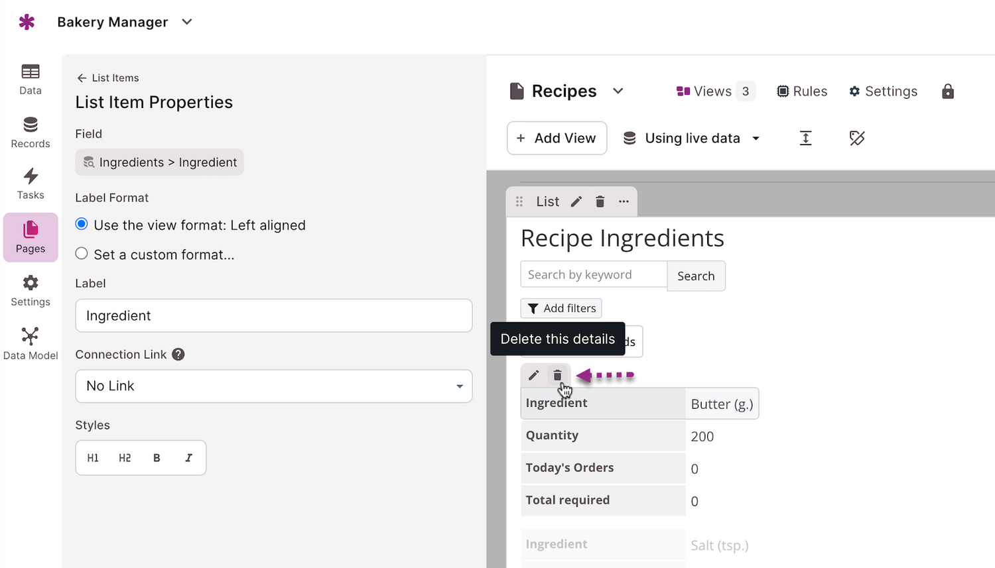Expand the Recipes page chevron
The width and height of the screenshot is (995, 568).
pos(618,91)
